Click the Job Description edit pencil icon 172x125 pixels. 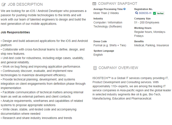click(3, 4)
